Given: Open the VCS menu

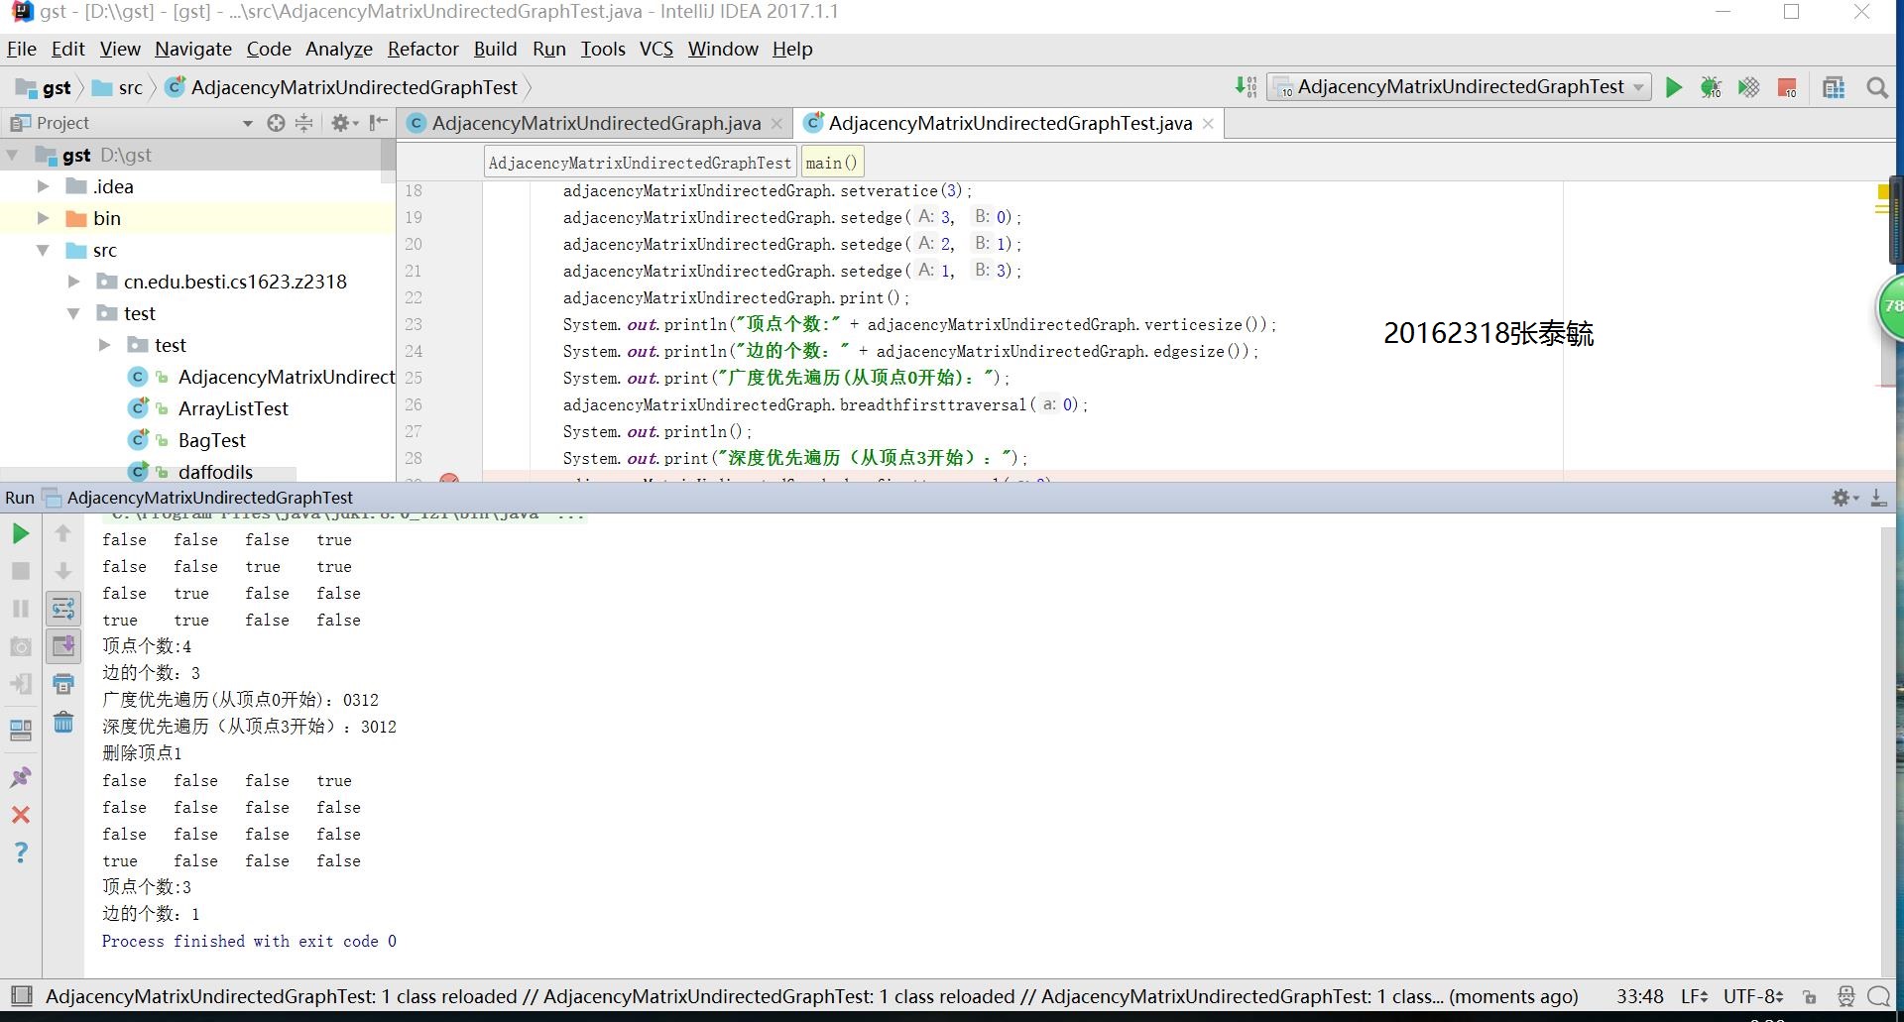Looking at the screenshot, I should pos(655,49).
